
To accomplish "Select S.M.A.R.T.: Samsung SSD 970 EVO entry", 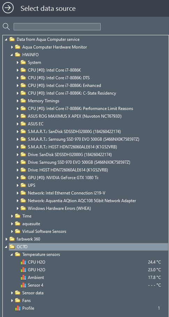I will pos(84,139).
